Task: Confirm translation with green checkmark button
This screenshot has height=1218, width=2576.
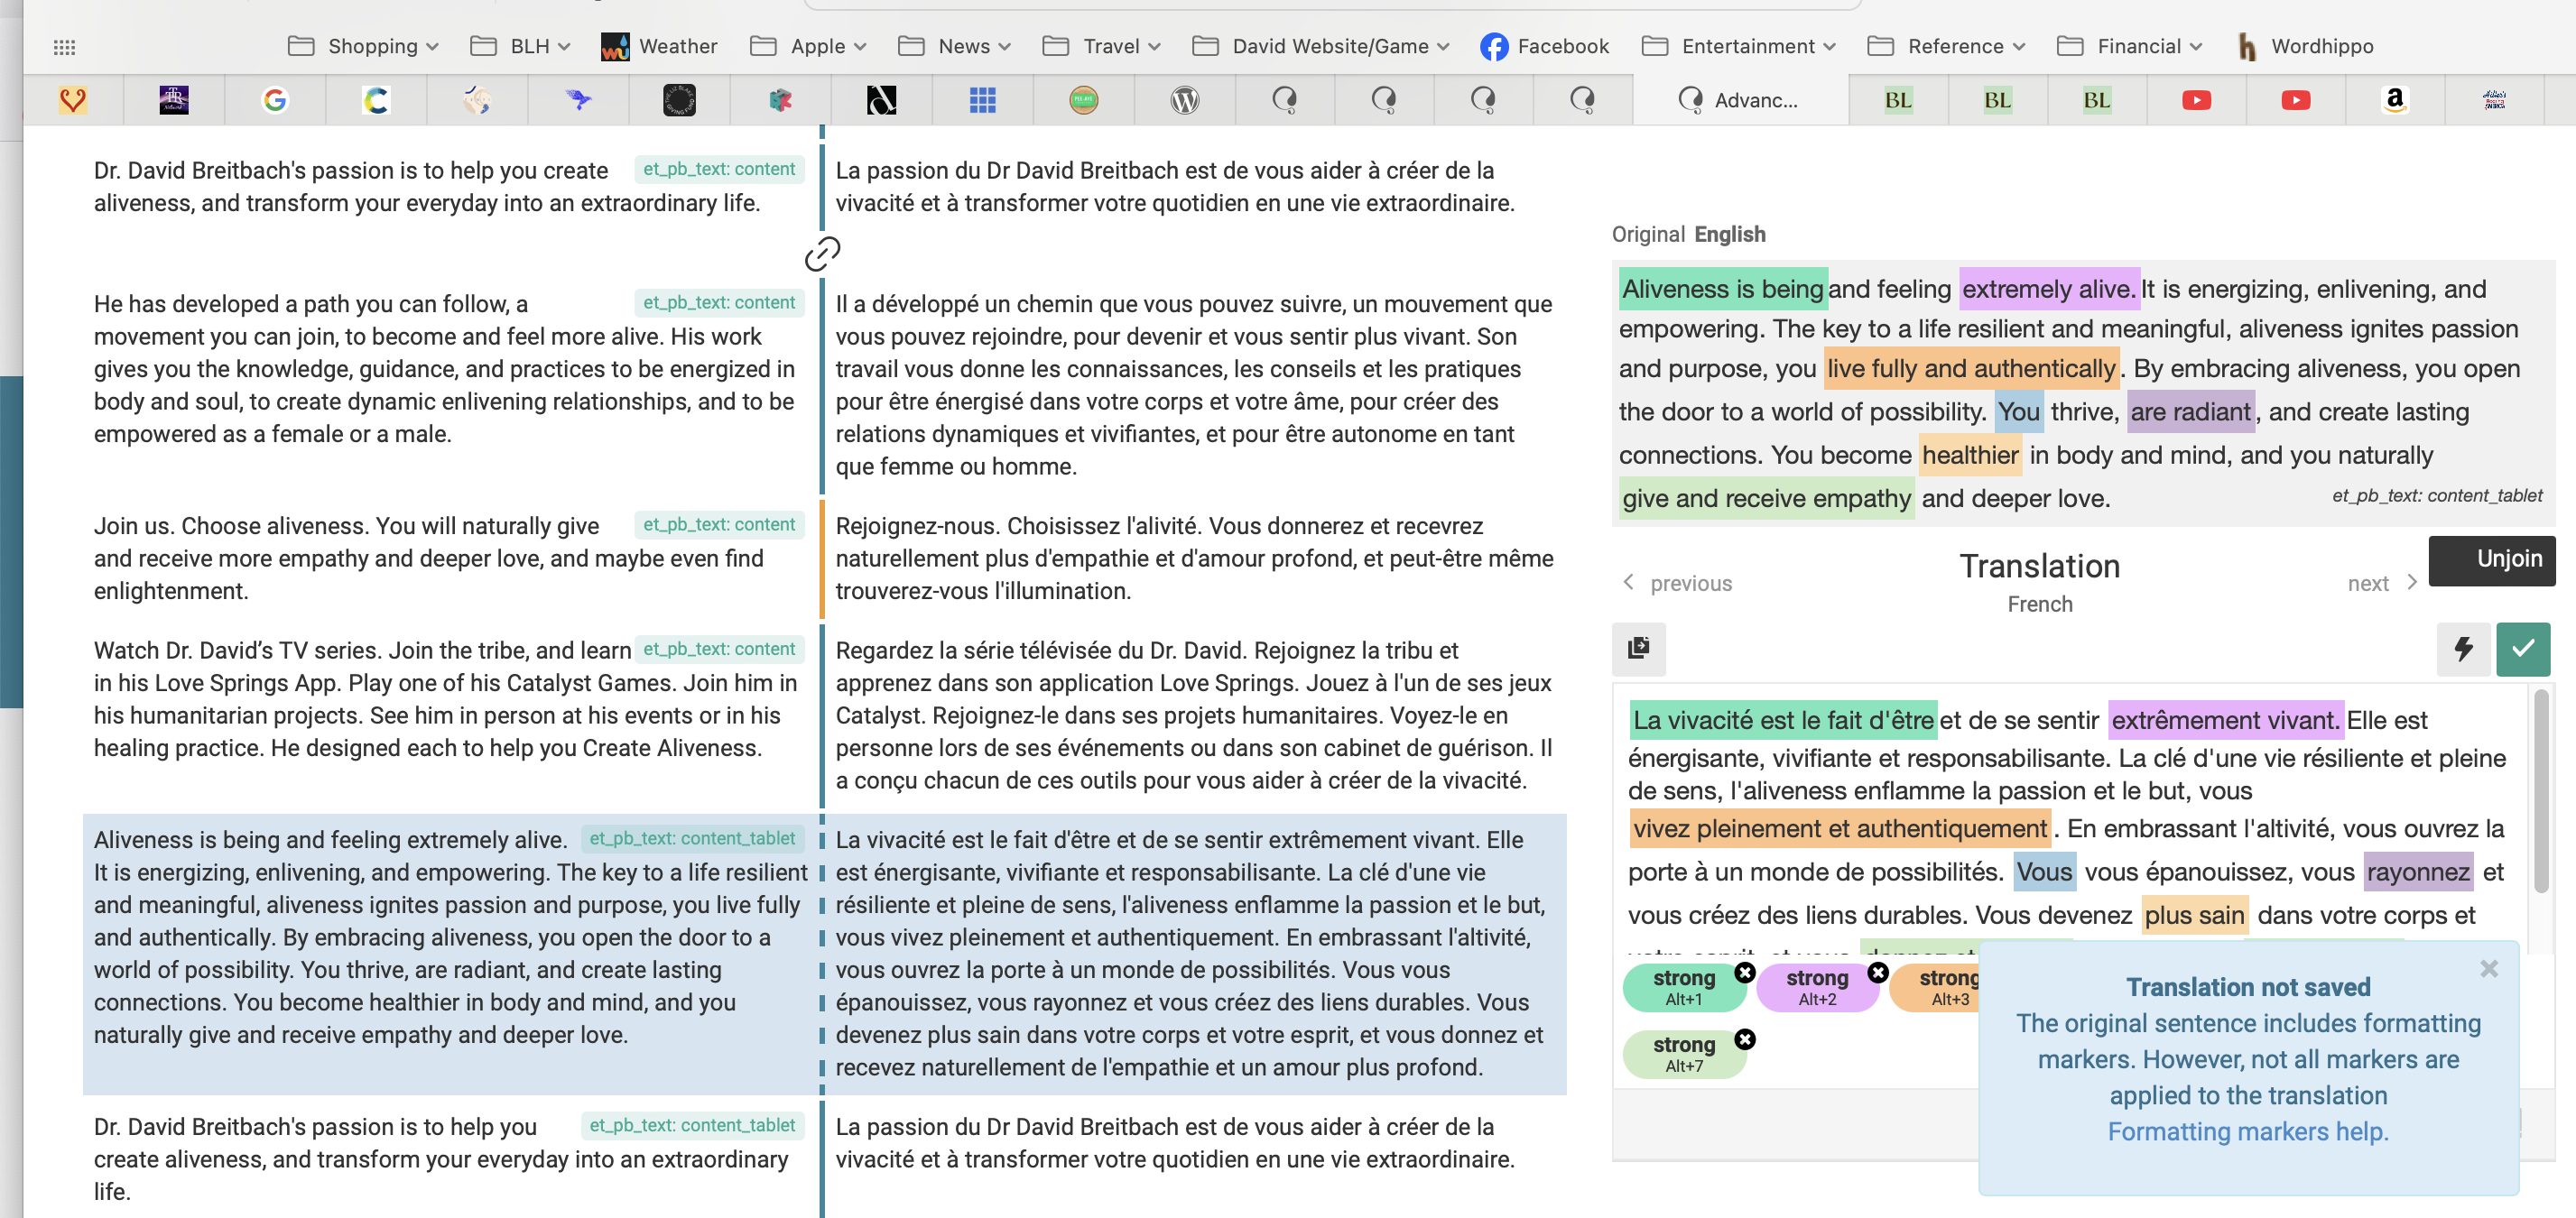Action: tap(2523, 649)
